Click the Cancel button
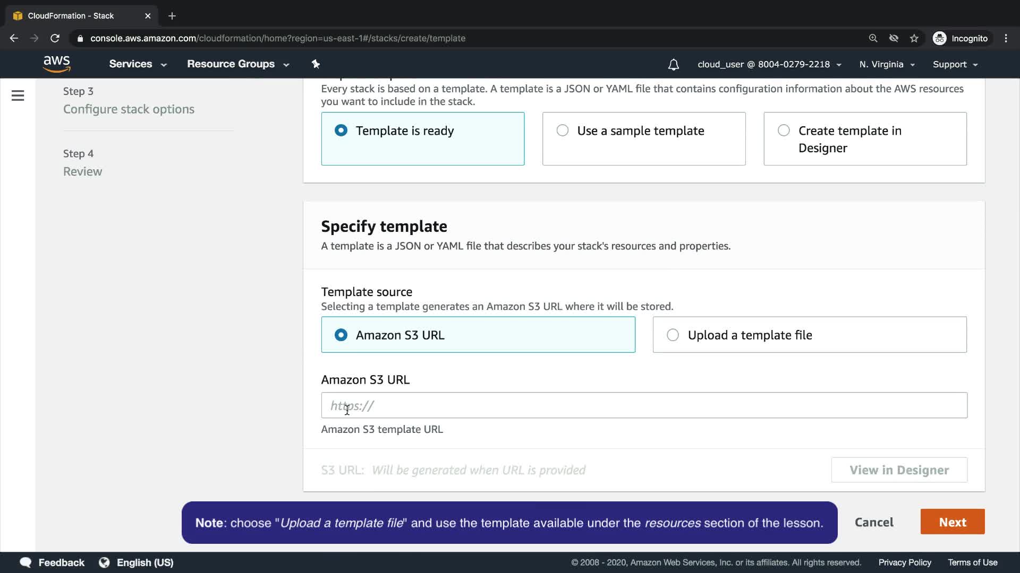1020x573 pixels. click(x=873, y=522)
